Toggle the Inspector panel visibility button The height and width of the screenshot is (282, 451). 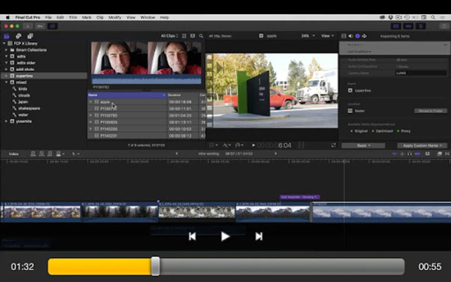pos(421,26)
